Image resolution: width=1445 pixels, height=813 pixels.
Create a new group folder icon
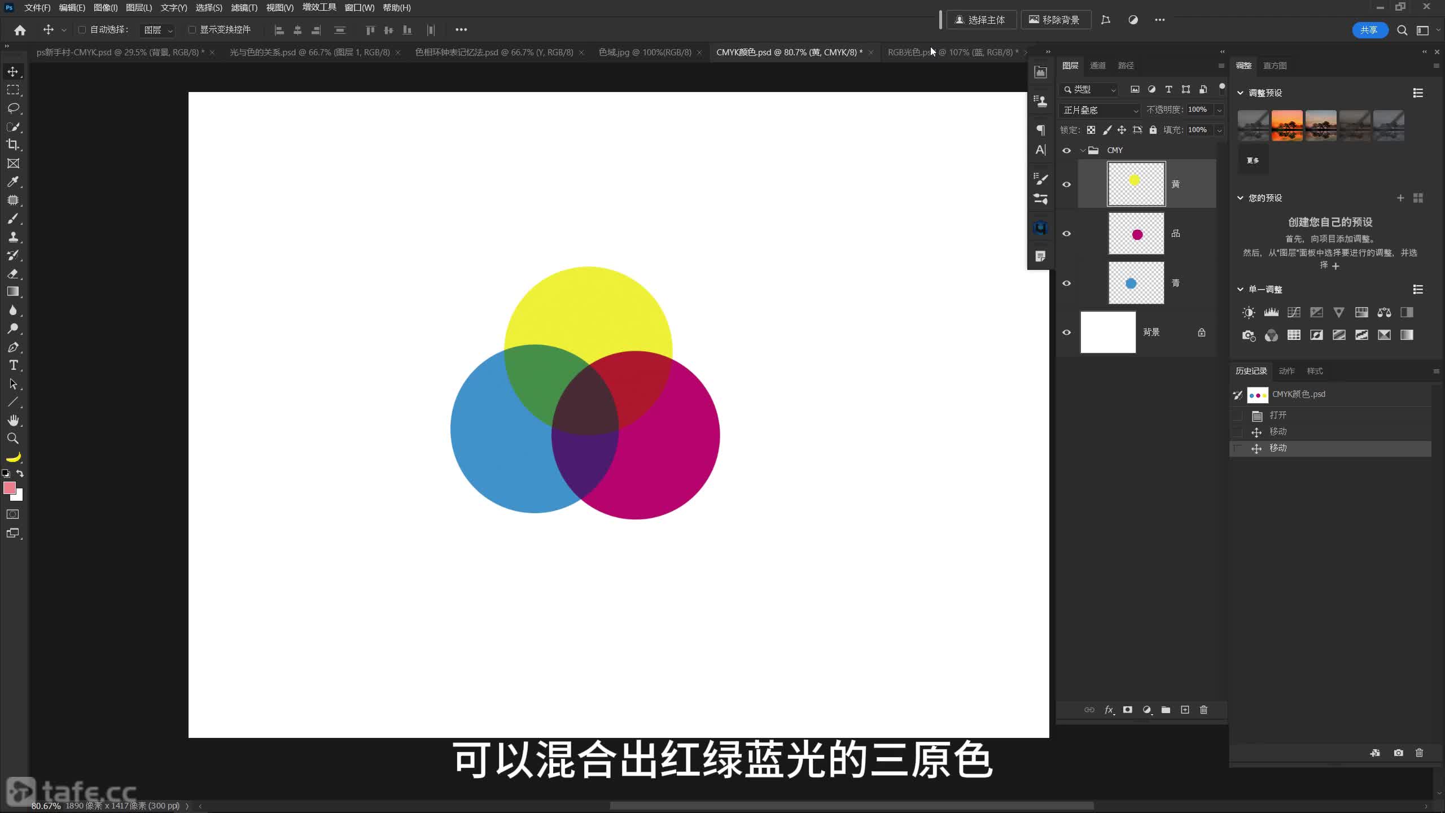point(1166,710)
